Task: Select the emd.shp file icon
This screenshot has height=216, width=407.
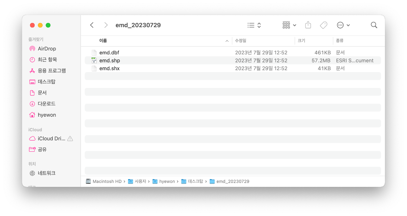Action: [x=94, y=60]
